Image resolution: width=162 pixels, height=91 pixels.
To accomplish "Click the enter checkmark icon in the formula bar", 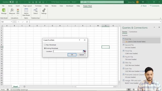I will 23,22.
